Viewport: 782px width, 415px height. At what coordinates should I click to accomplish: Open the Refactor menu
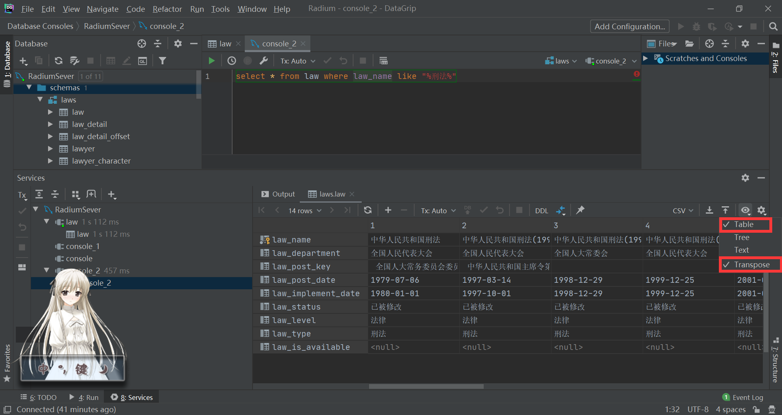pyautogui.click(x=167, y=9)
